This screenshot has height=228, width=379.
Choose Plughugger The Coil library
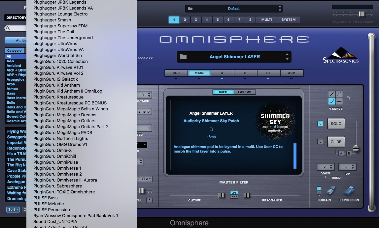tap(54, 32)
